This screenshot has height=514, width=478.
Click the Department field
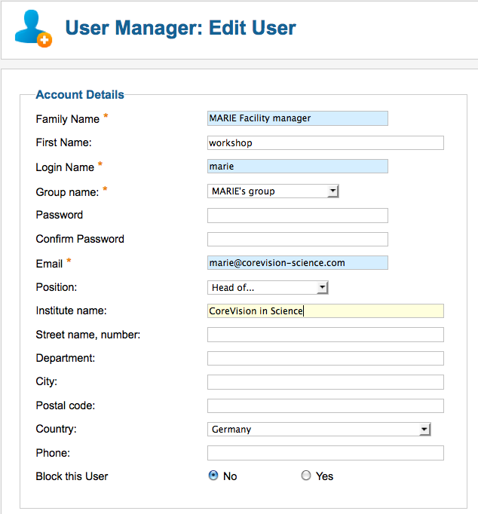326,358
